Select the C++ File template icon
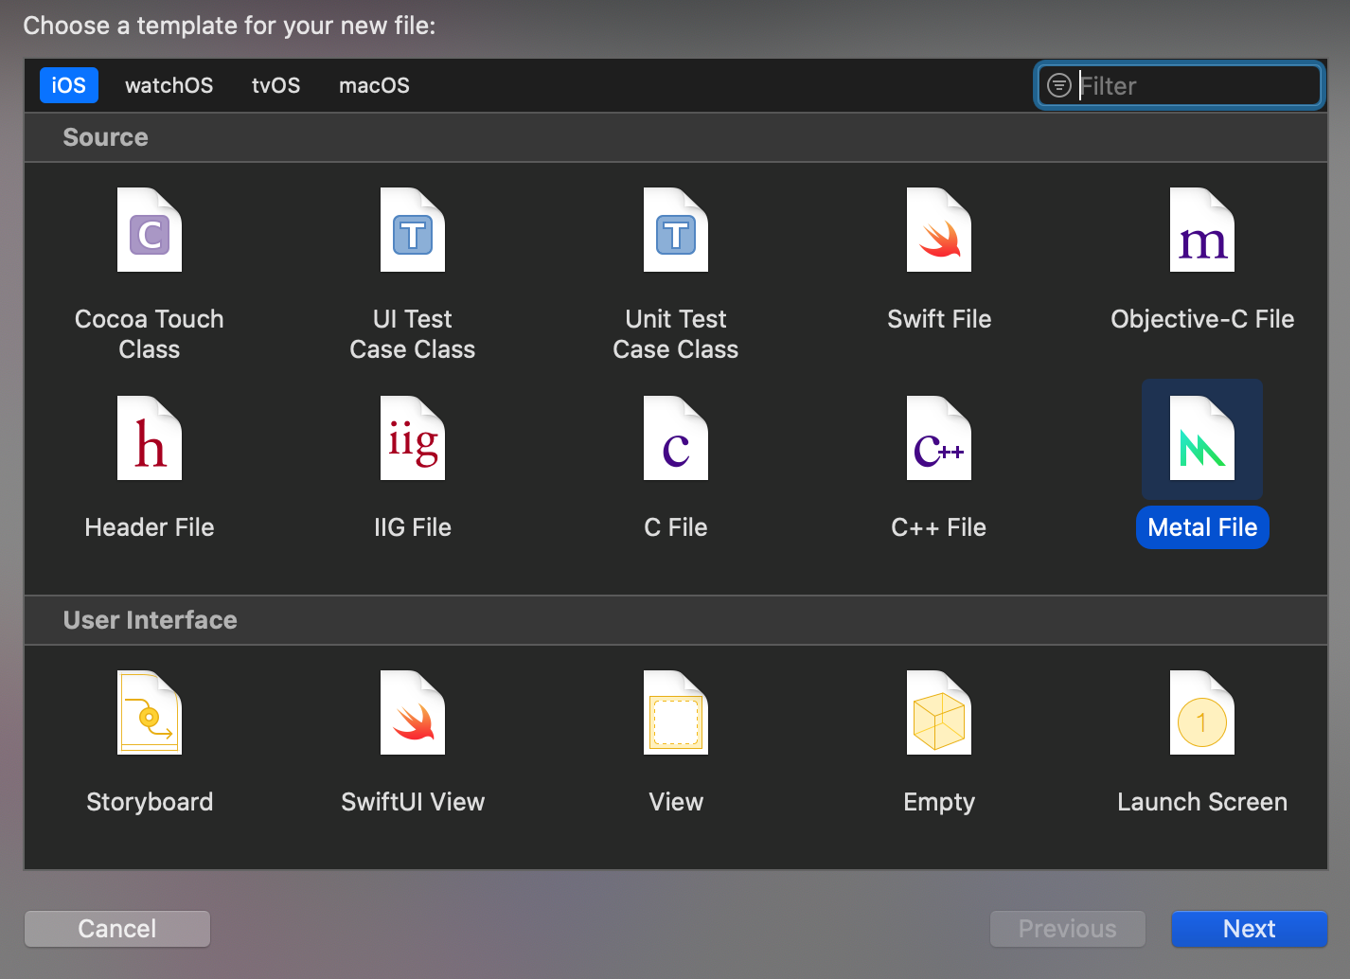Image resolution: width=1350 pixels, height=979 pixels. (939, 438)
